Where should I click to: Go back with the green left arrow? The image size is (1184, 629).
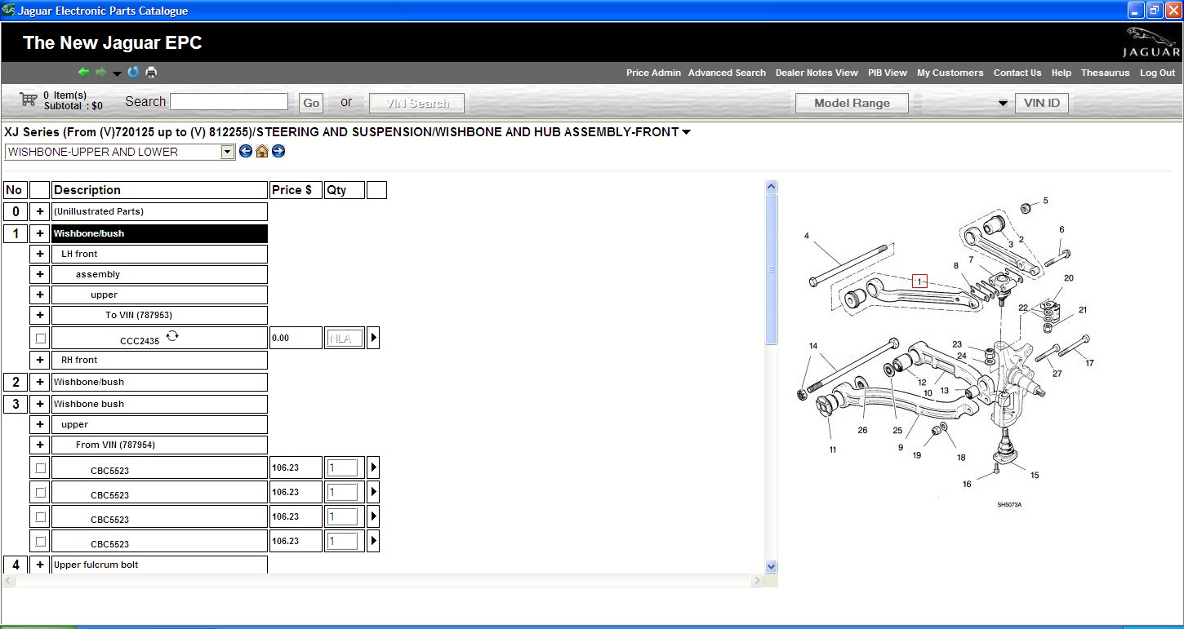83,73
